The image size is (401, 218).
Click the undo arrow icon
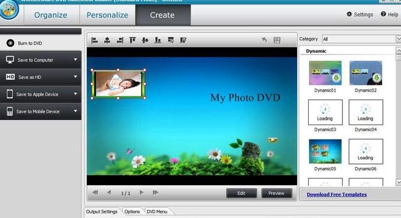tap(264, 40)
